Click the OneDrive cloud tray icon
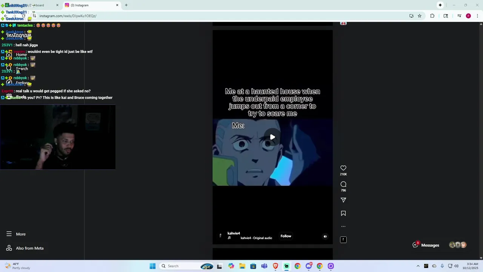 point(434,266)
